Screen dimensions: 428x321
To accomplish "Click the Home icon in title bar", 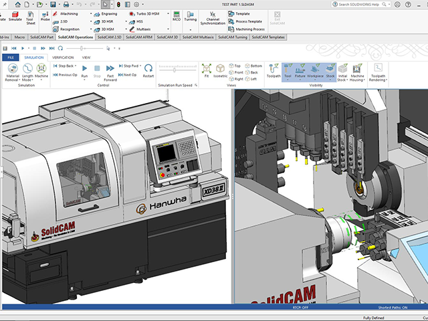I will coord(18,5).
